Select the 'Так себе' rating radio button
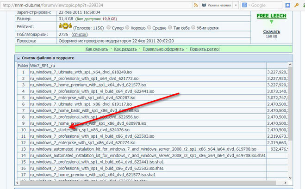Screen dimensions: 305x189 pos(170,28)
